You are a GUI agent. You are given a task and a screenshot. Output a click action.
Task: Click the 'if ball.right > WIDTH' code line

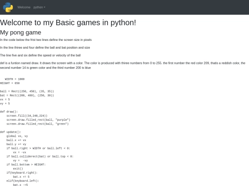[38, 148]
